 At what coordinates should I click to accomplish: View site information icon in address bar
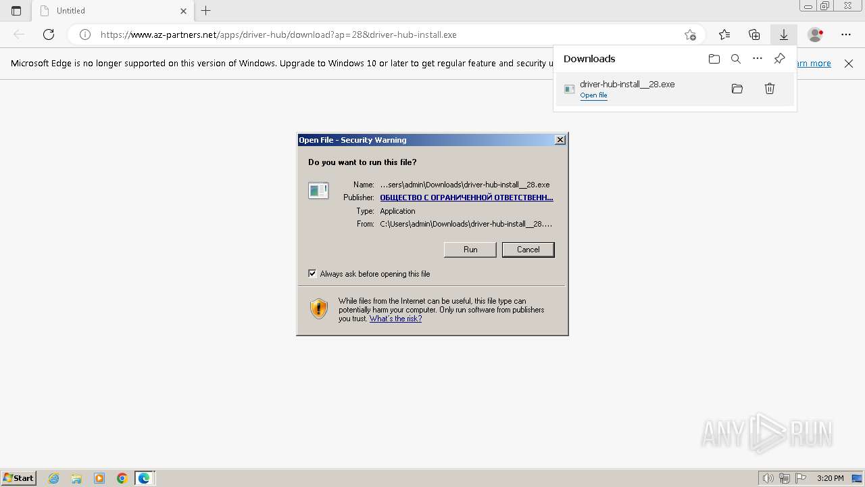[85, 34]
